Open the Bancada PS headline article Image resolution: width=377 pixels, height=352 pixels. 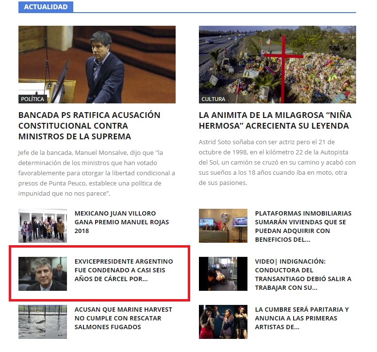click(x=89, y=126)
